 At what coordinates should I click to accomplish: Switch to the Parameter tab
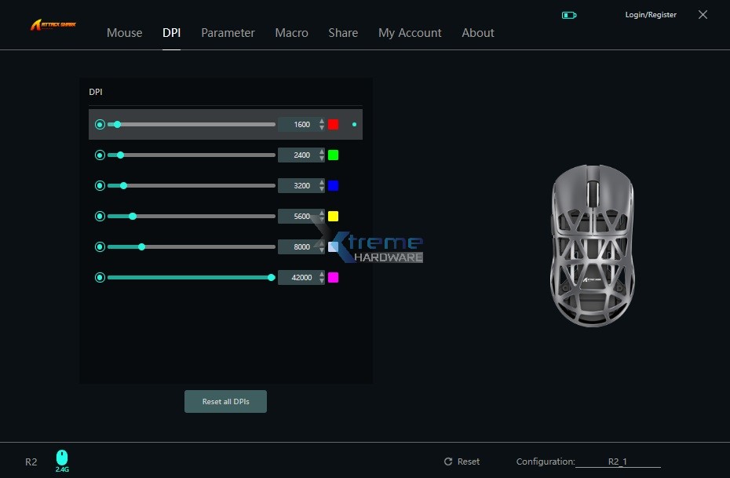point(228,33)
